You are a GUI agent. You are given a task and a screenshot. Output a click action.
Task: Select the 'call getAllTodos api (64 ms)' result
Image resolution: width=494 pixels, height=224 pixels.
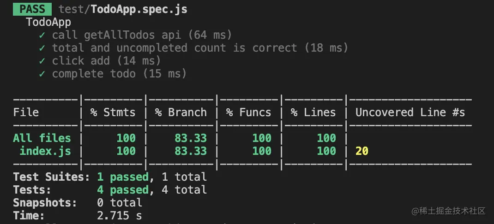[x=142, y=35]
